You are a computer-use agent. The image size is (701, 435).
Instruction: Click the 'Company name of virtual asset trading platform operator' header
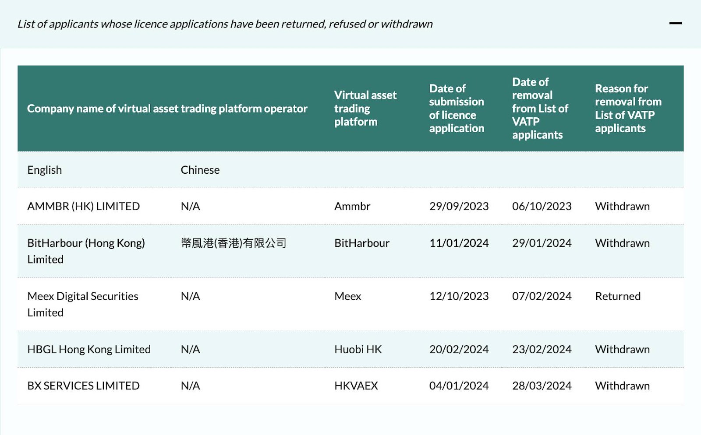[x=167, y=109]
